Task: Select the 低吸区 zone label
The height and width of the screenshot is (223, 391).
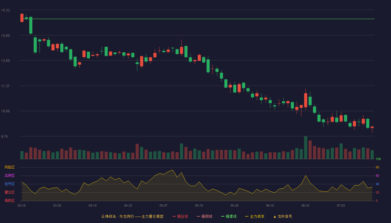Action: click(9, 200)
